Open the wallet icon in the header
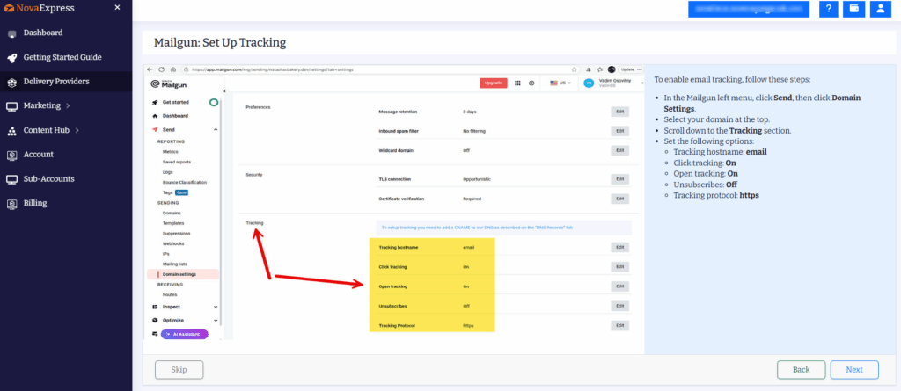The image size is (901, 391). tap(853, 9)
